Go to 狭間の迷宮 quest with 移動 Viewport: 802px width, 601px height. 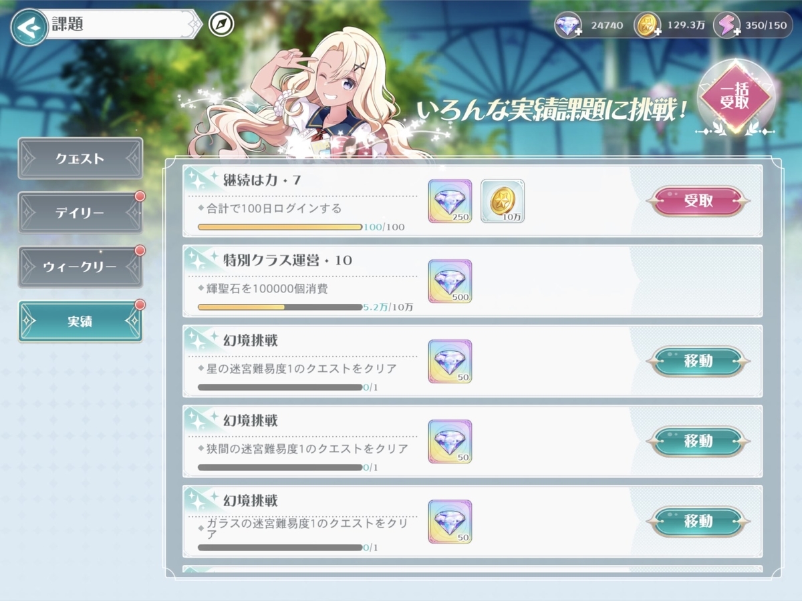click(x=698, y=441)
